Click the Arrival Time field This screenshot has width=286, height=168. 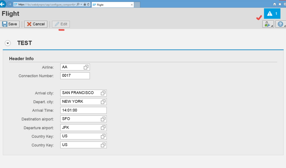(x=83, y=110)
